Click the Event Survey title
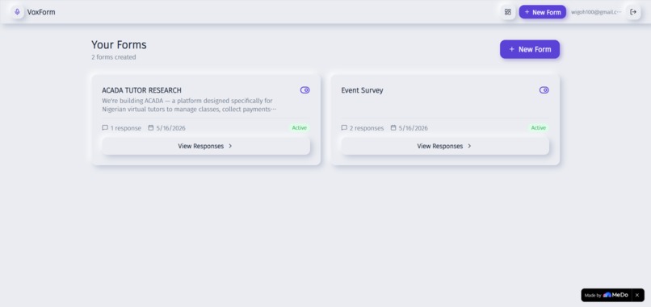651x307 pixels. (x=362, y=90)
